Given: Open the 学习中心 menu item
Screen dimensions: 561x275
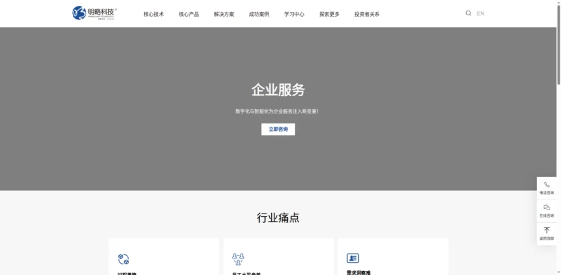Looking at the screenshot, I should coord(294,14).
